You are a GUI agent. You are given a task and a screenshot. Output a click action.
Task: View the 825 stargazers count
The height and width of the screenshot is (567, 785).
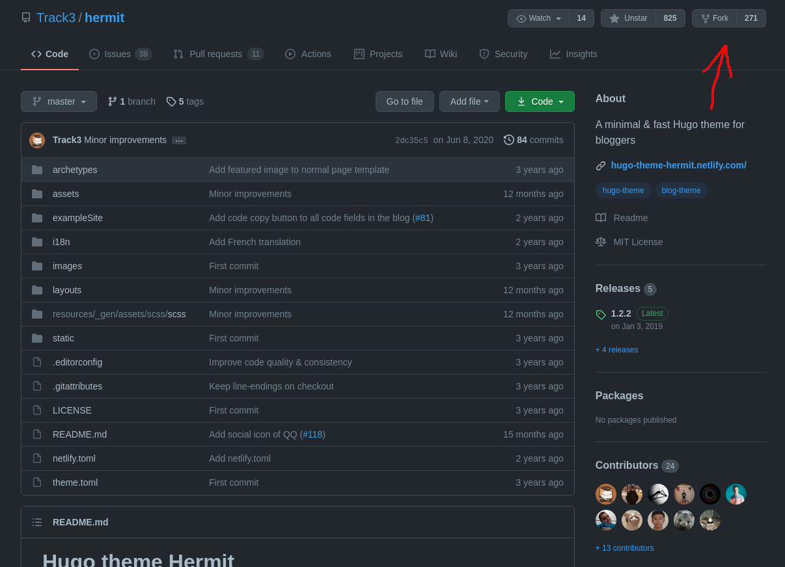pos(670,18)
